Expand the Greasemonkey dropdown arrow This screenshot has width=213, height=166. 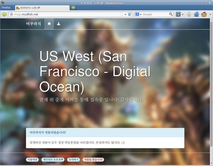210,15
